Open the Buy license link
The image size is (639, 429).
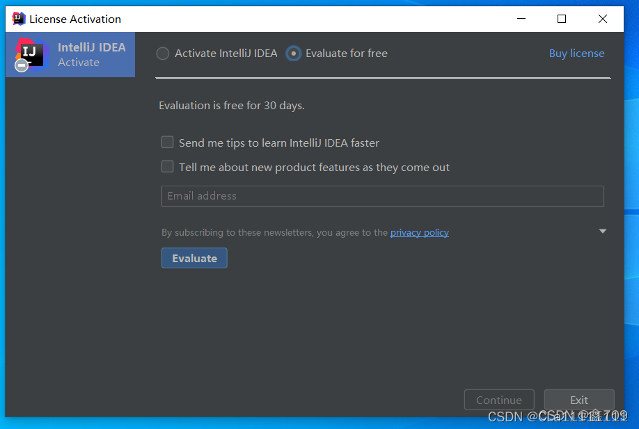(576, 54)
